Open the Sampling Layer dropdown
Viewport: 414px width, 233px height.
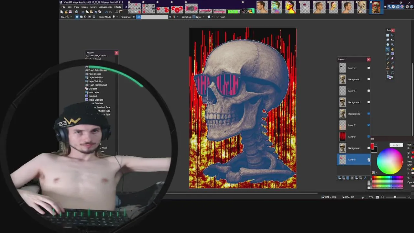[x=198, y=17]
